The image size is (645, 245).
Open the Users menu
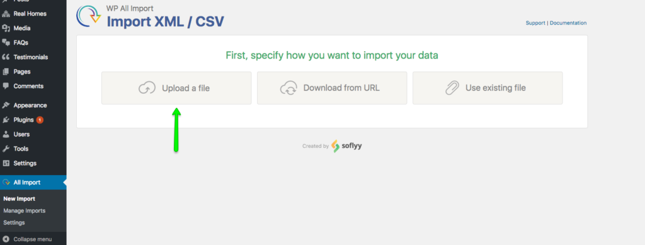(x=21, y=134)
